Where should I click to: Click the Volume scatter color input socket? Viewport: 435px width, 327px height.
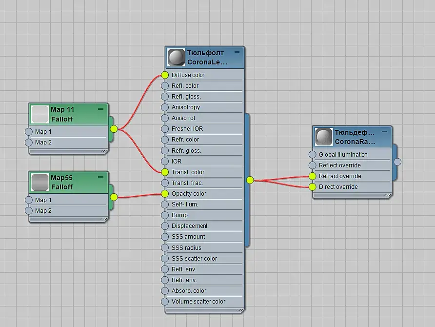coord(165,302)
